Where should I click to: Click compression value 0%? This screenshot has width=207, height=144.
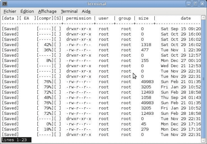coord(49,124)
